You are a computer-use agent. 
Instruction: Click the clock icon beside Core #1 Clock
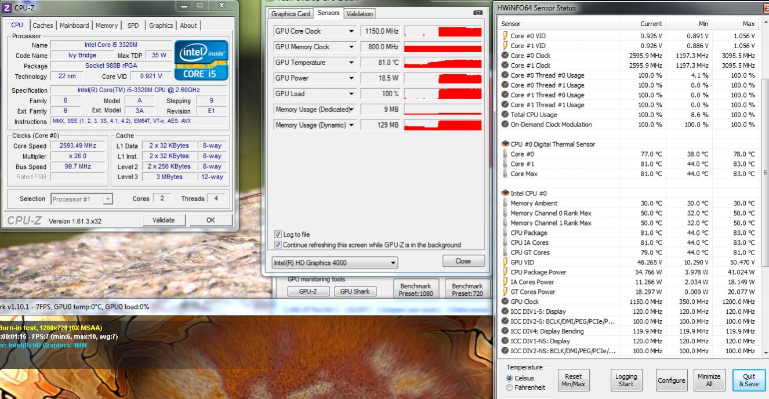[505, 66]
